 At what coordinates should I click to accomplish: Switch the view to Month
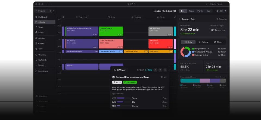[200, 11]
